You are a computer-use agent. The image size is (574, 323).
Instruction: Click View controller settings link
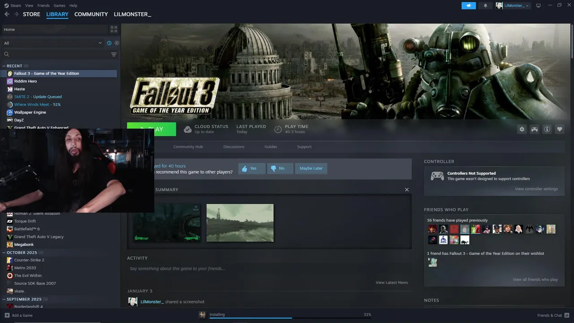pyautogui.click(x=536, y=189)
